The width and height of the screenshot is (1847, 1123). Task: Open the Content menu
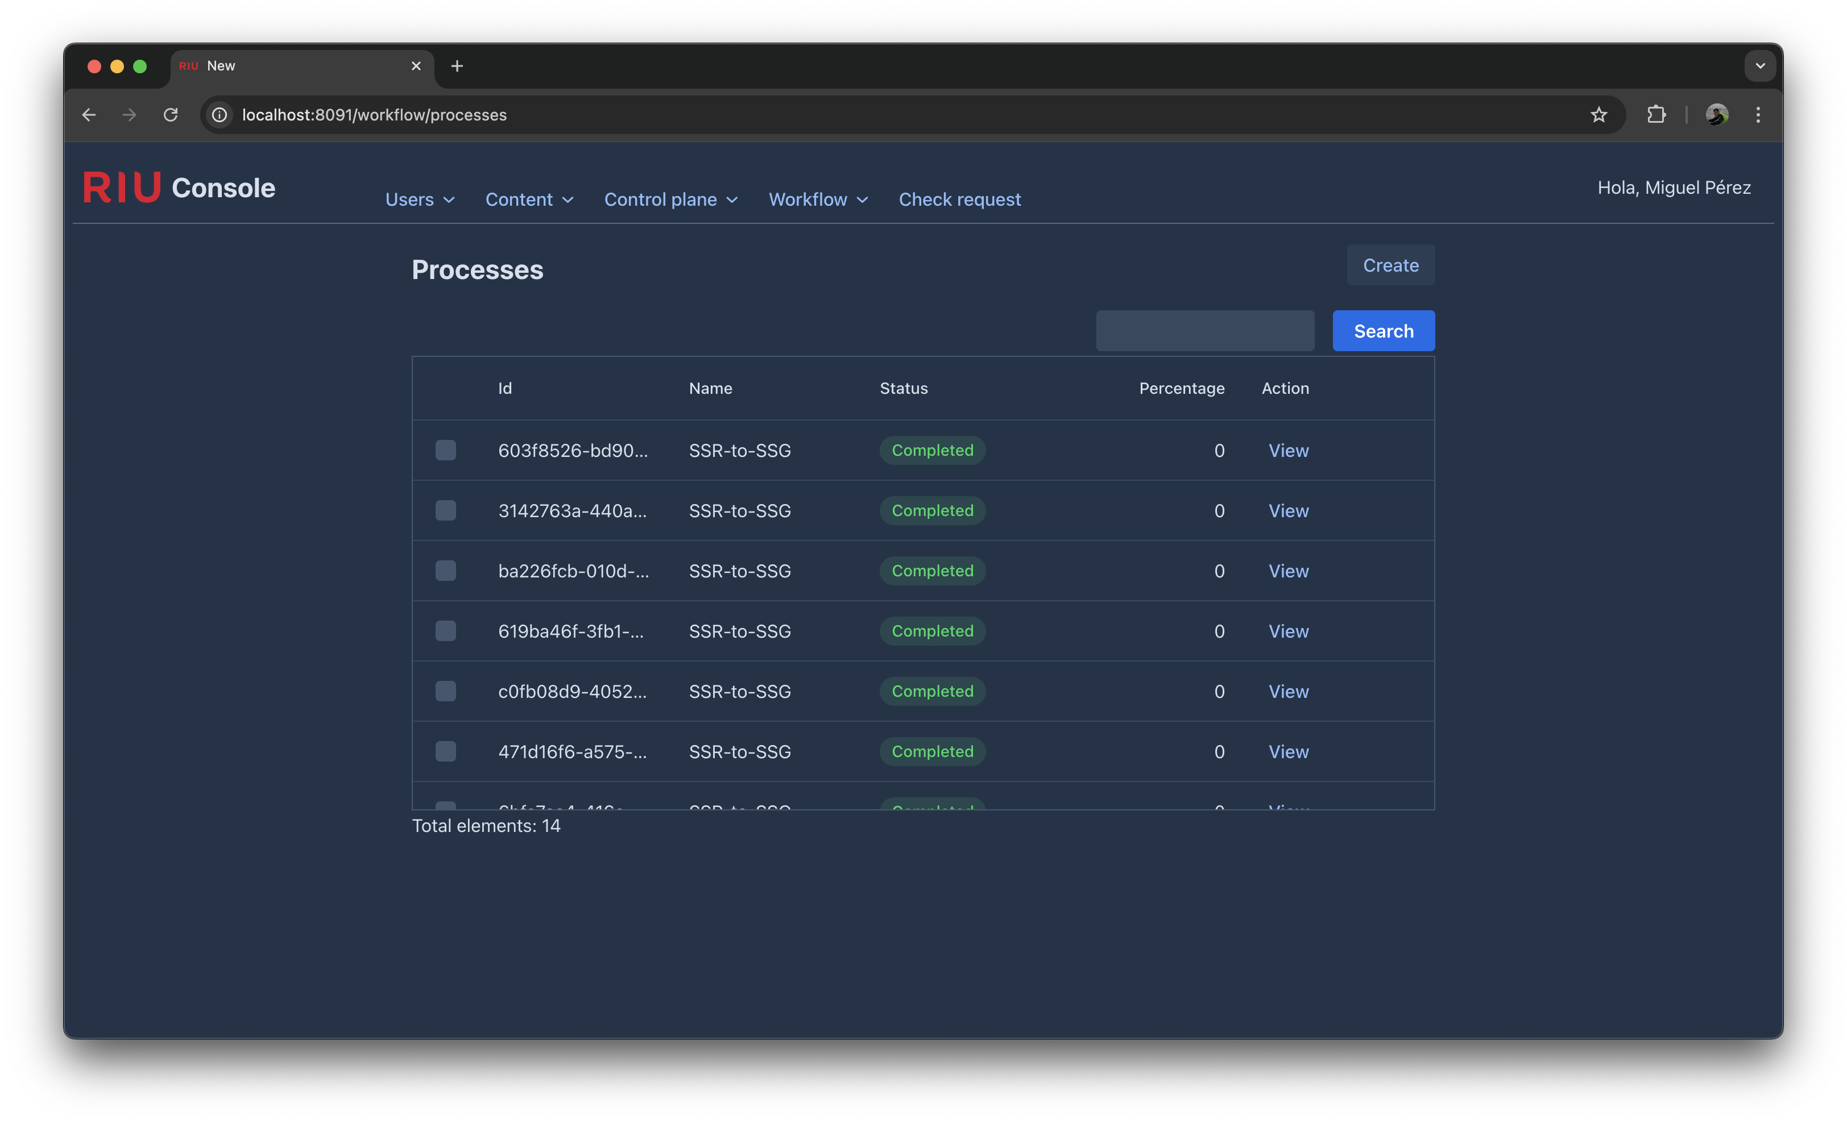tap(529, 199)
